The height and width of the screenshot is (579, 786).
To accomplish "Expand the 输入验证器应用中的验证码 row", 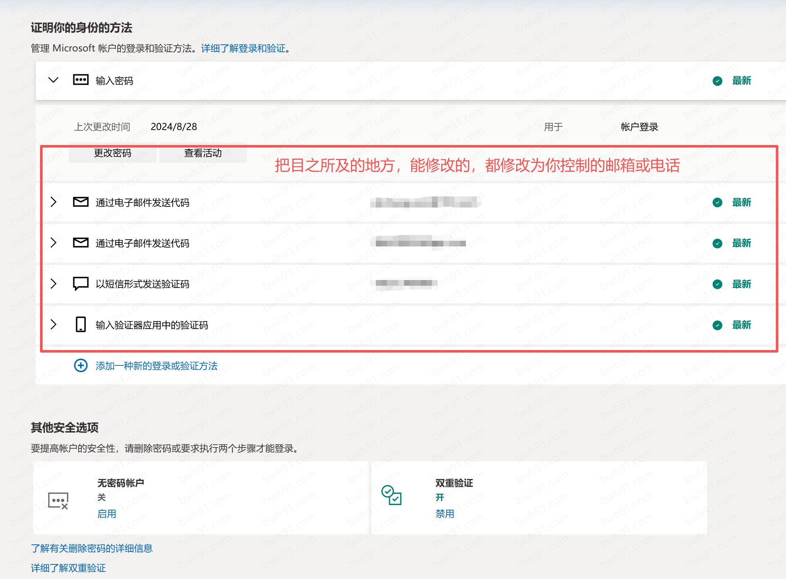I will pos(53,325).
